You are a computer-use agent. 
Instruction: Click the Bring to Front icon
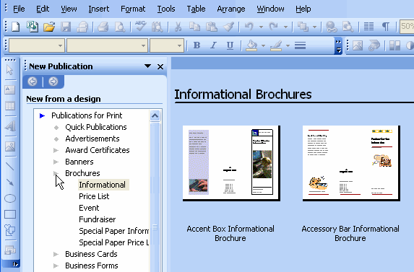tap(303, 27)
